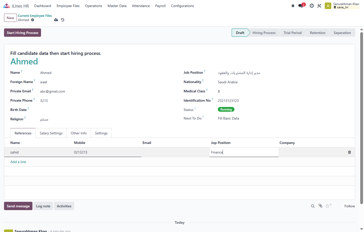The height and width of the screenshot is (232, 364).
Task: Open Current Employee Files breadcrumb link
Action: (35, 16)
